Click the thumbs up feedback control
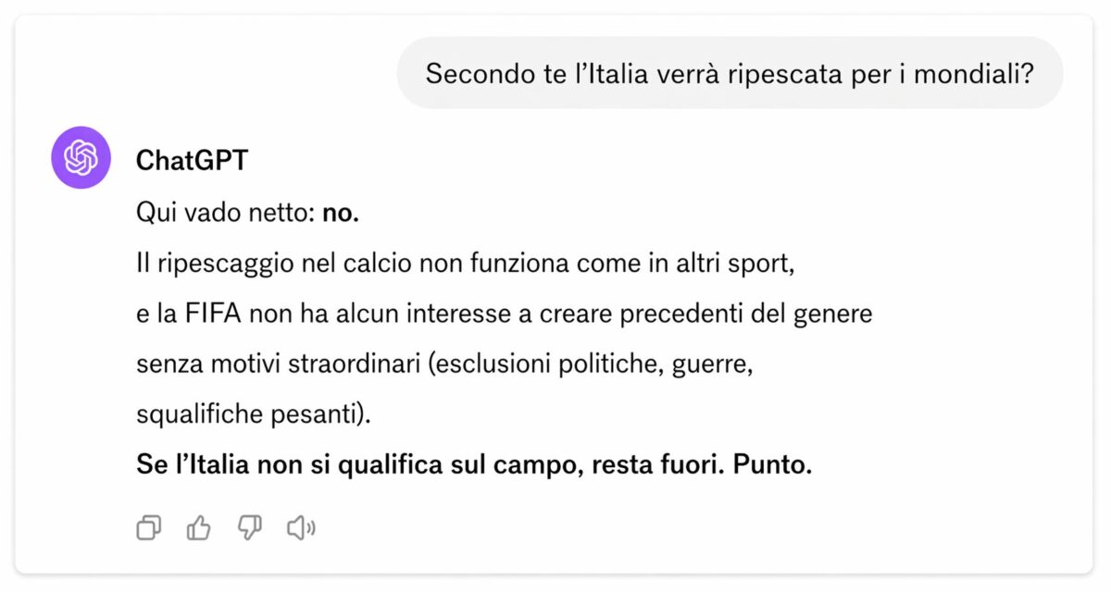 (x=198, y=526)
